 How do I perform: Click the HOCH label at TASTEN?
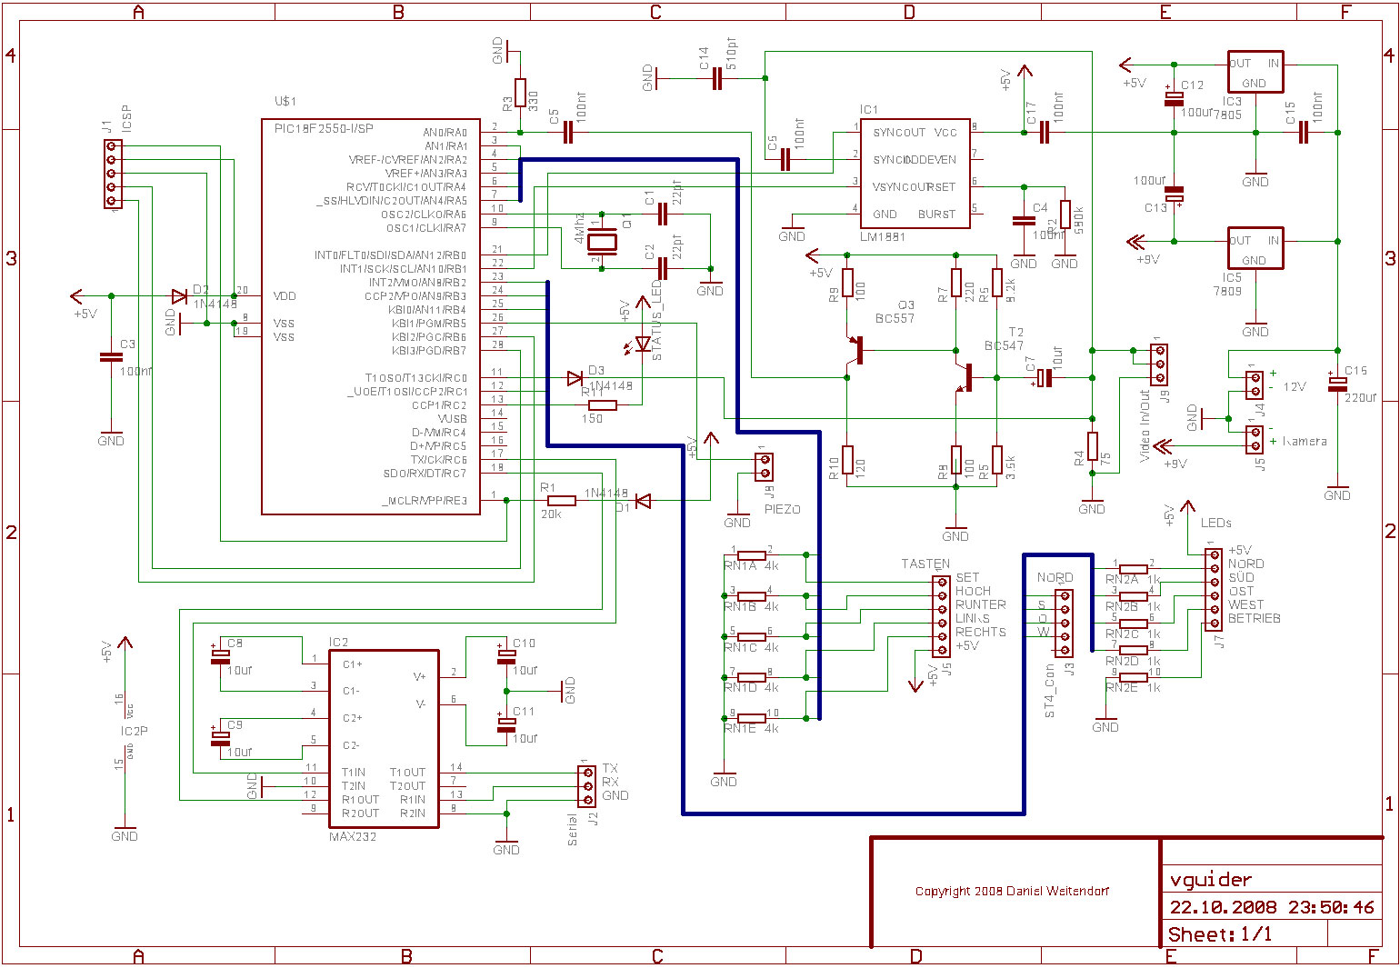click(973, 591)
